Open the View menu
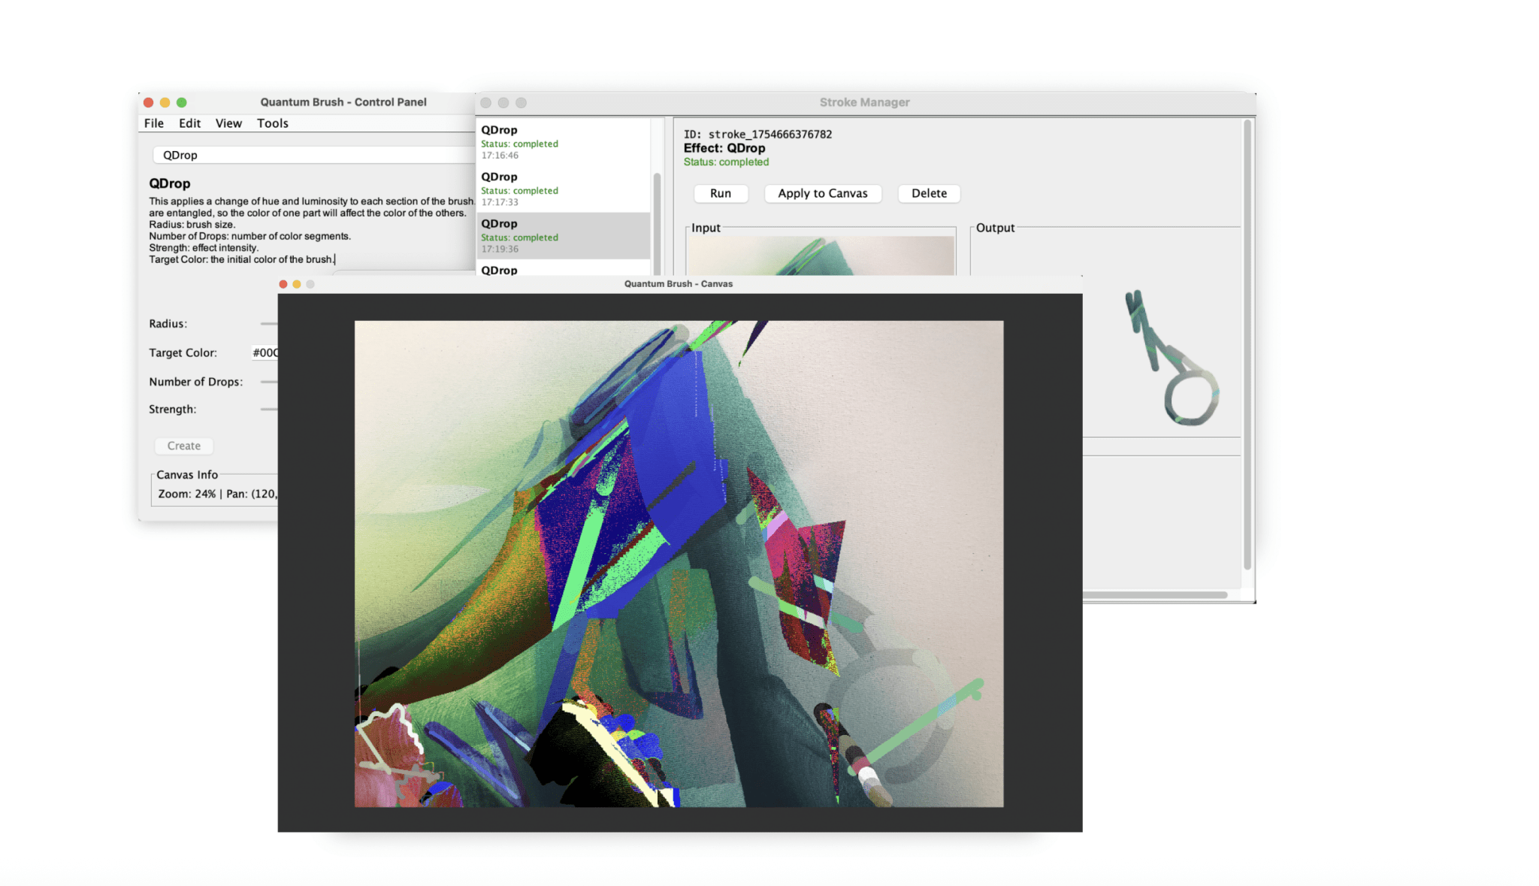The image size is (1539, 886). [x=228, y=123]
